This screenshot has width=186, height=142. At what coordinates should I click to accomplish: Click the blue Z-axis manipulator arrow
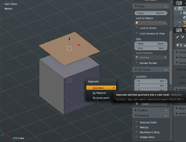[69, 39]
